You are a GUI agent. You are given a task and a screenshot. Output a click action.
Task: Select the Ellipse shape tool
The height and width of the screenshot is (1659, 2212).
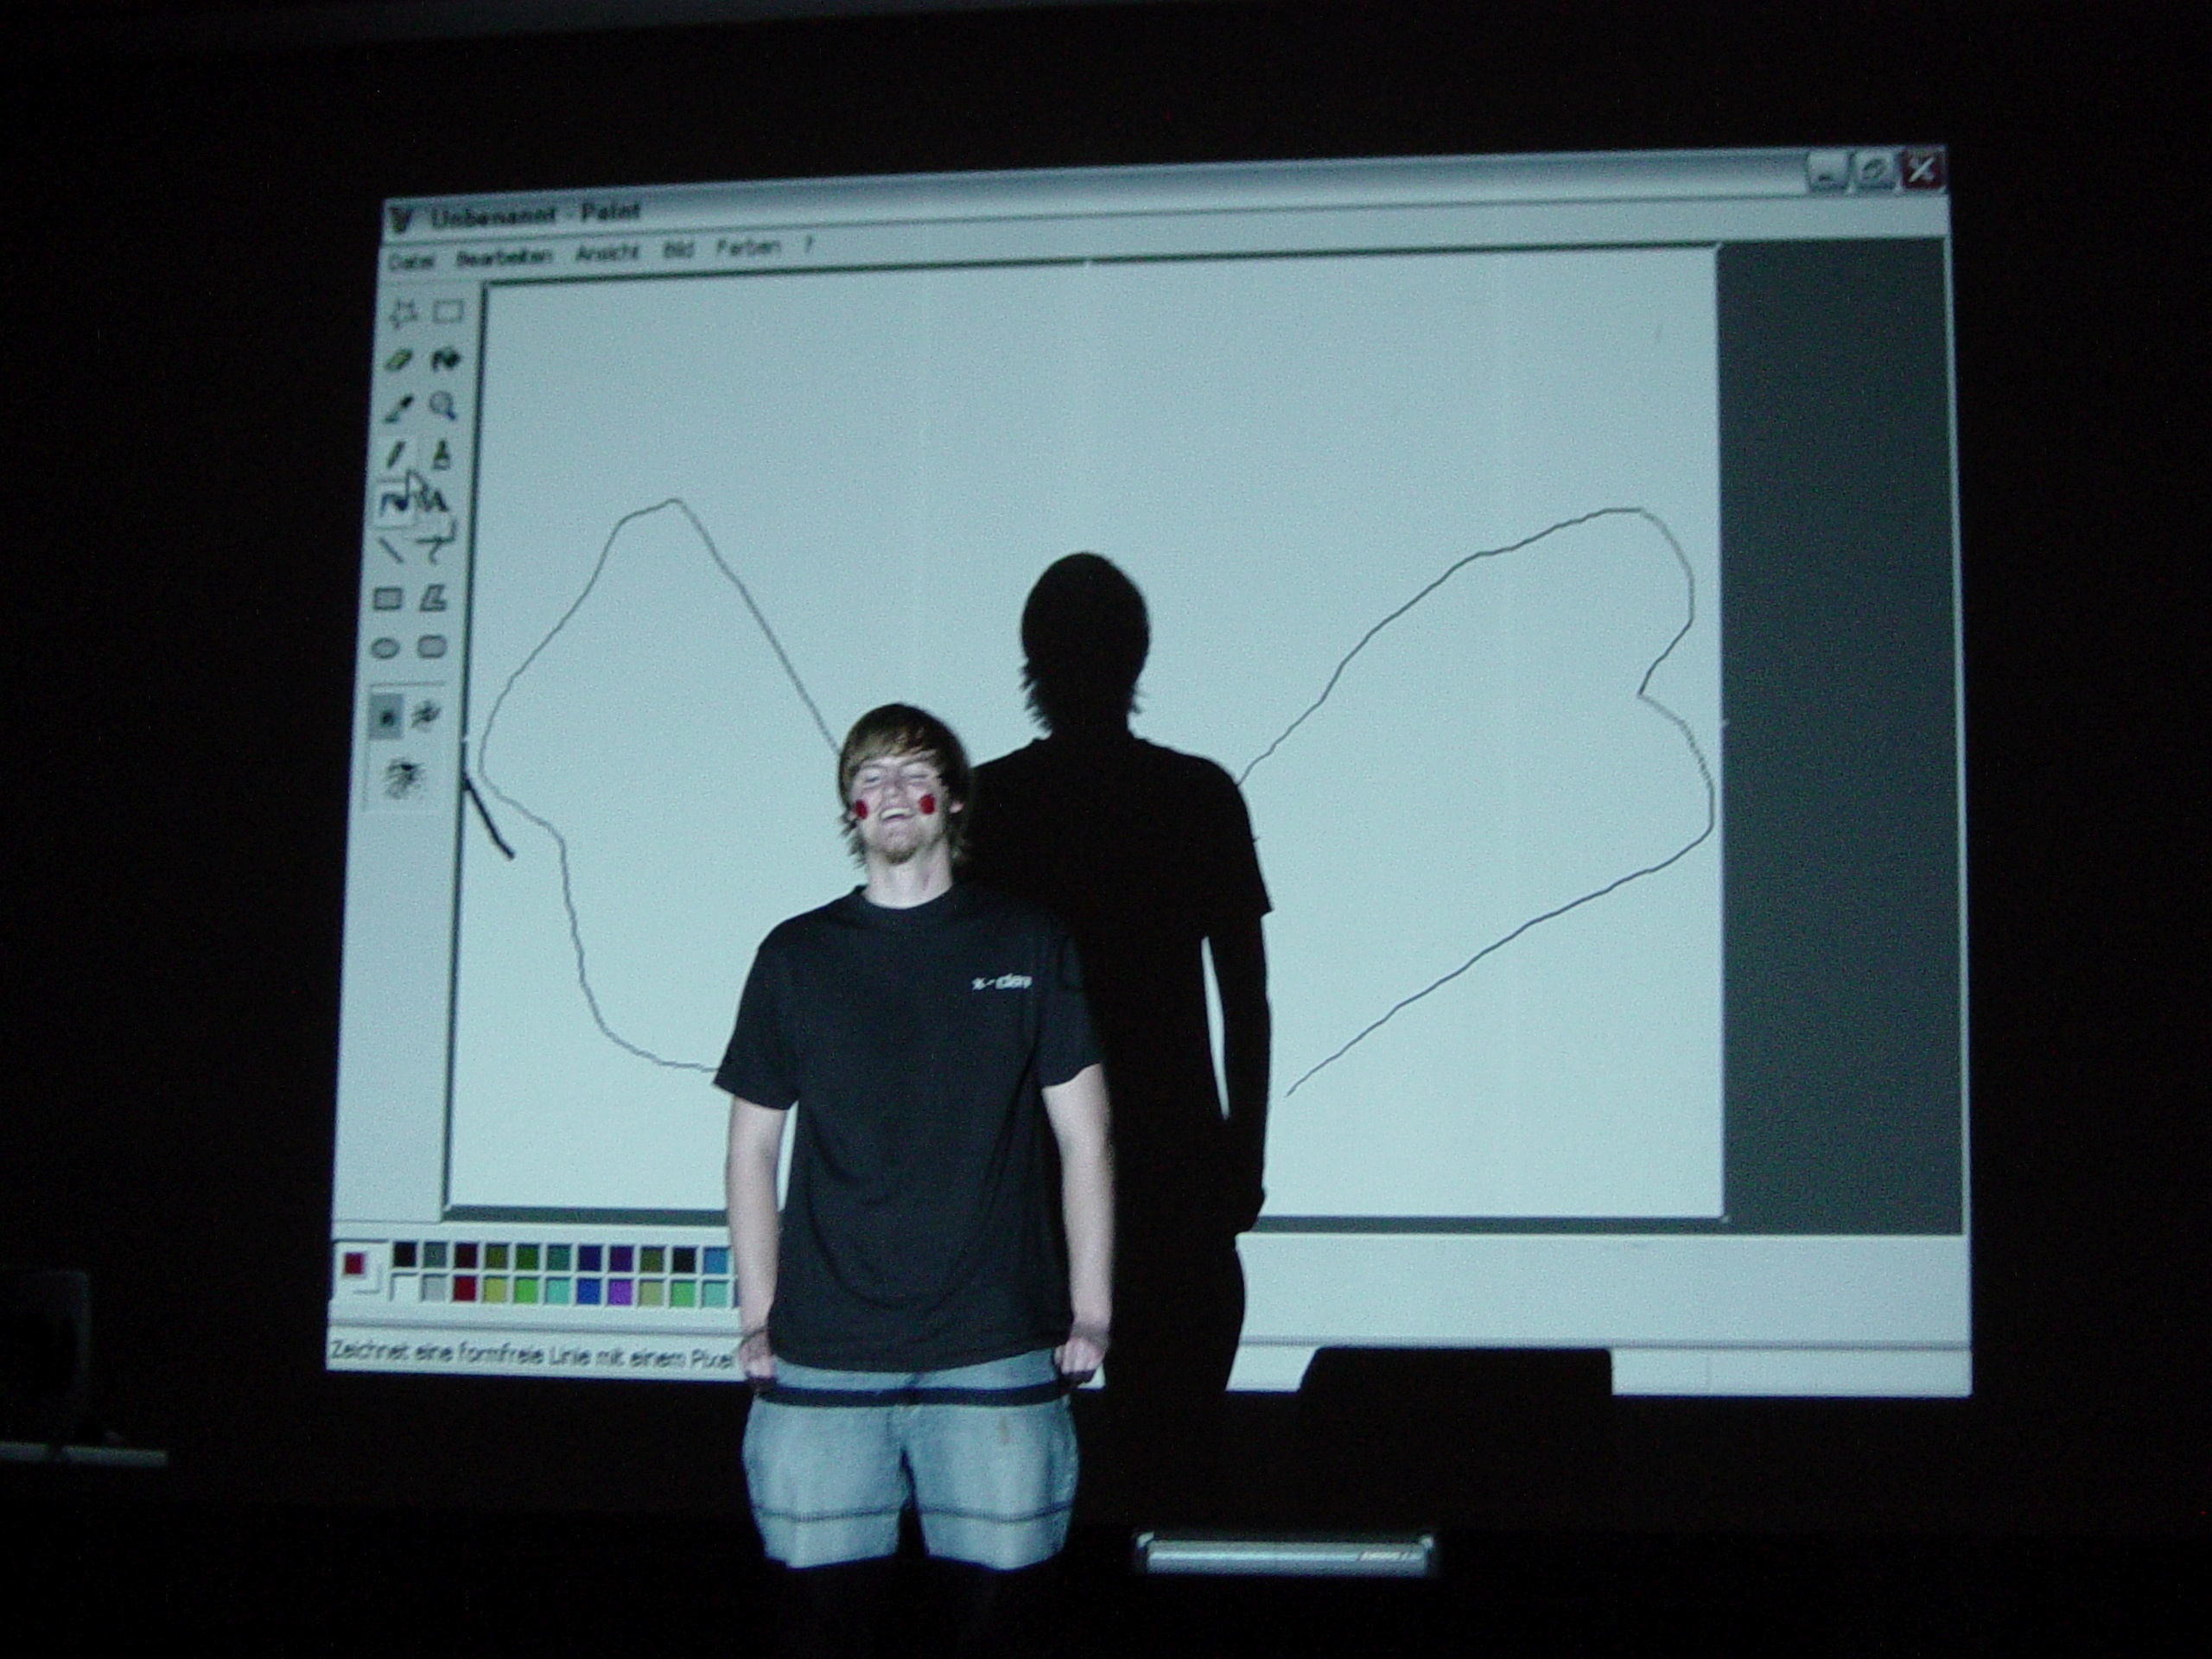pyautogui.click(x=386, y=648)
